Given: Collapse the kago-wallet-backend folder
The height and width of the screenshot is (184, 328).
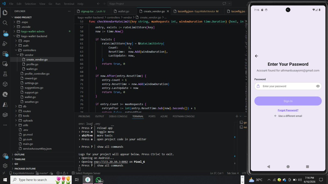Looking at the screenshot, I should [x=34, y=36].
